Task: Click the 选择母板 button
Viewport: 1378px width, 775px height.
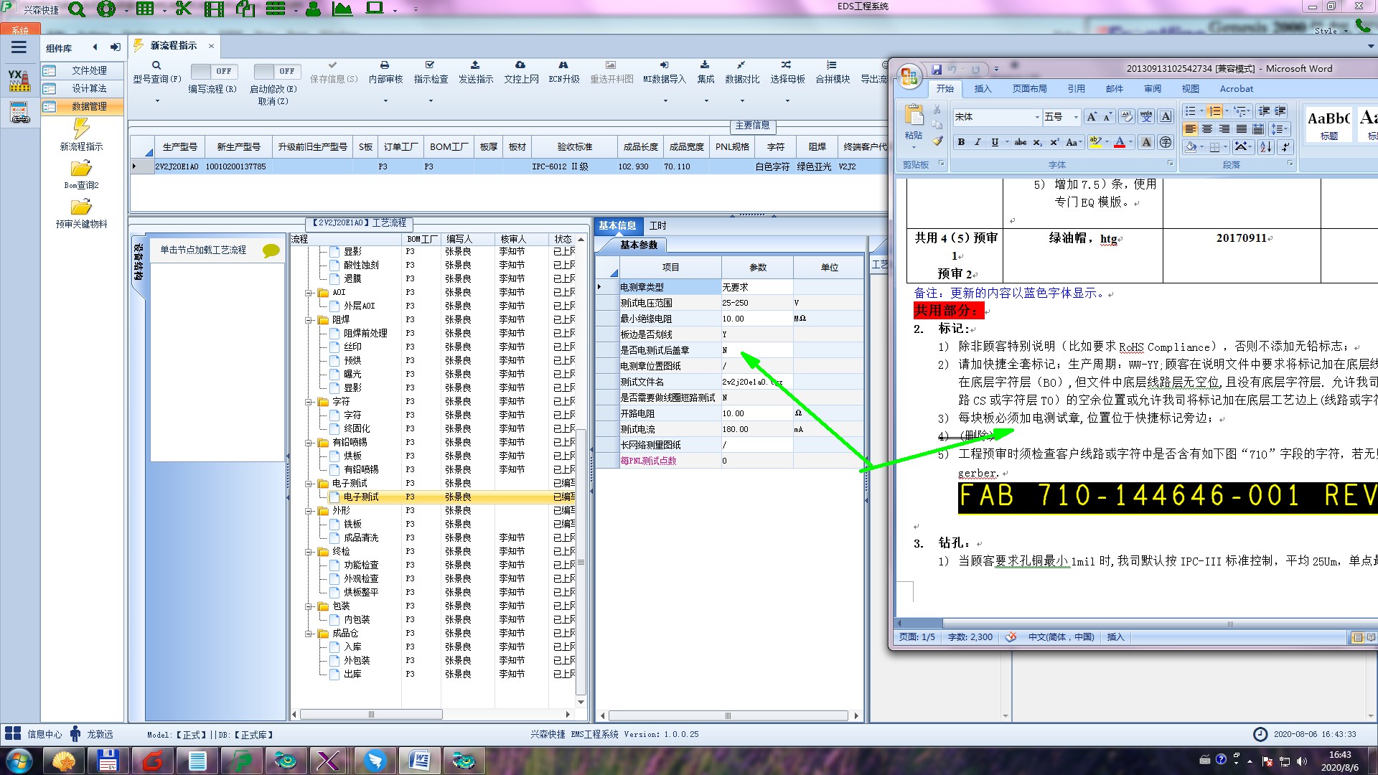Action: [787, 72]
